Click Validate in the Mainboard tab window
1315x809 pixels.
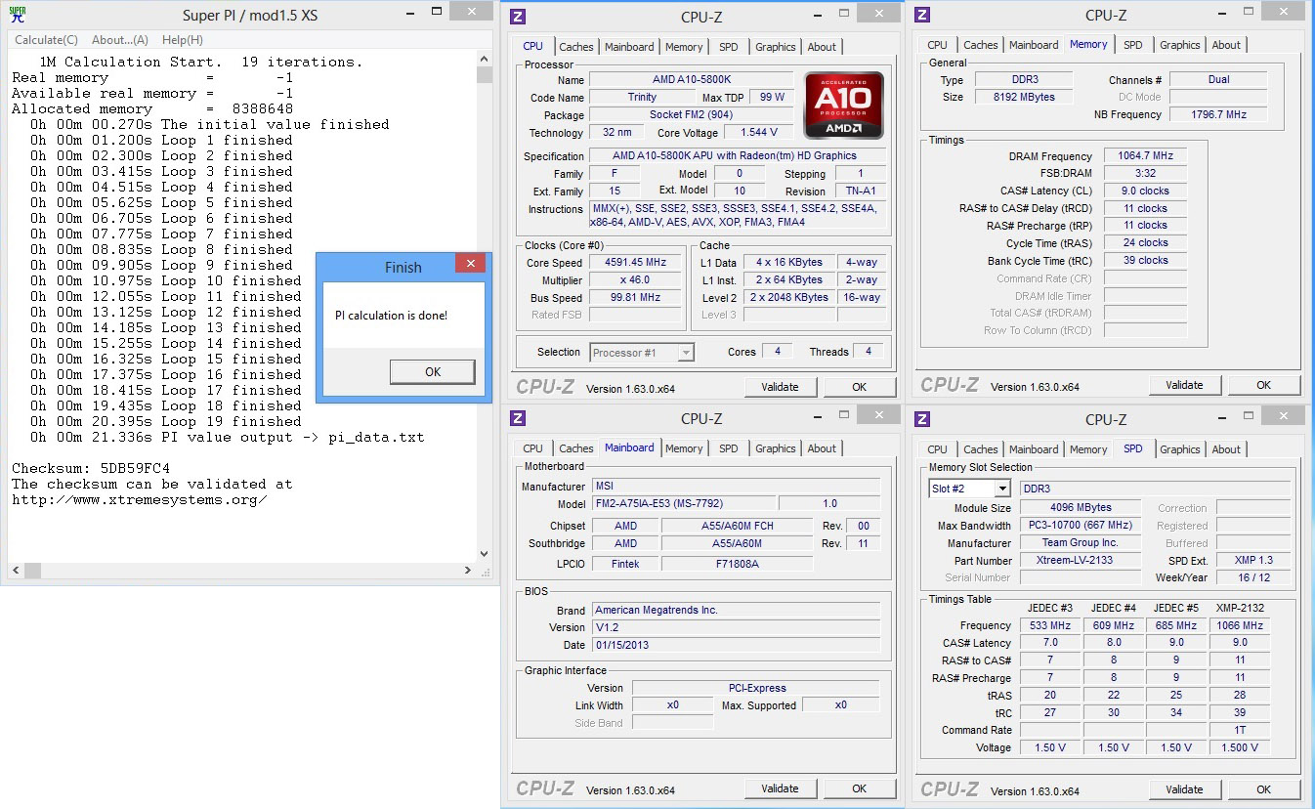click(x=780, y=788)
